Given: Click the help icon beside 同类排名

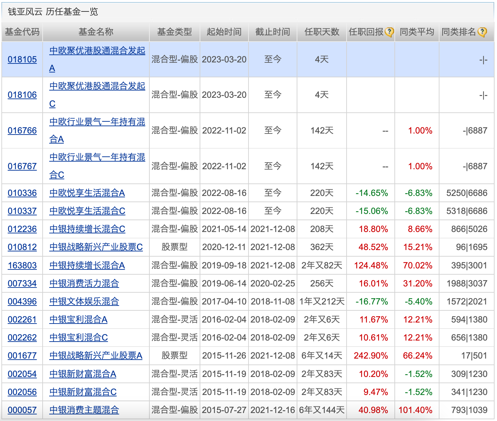Looking at the screenshot, I should [482, 32].
